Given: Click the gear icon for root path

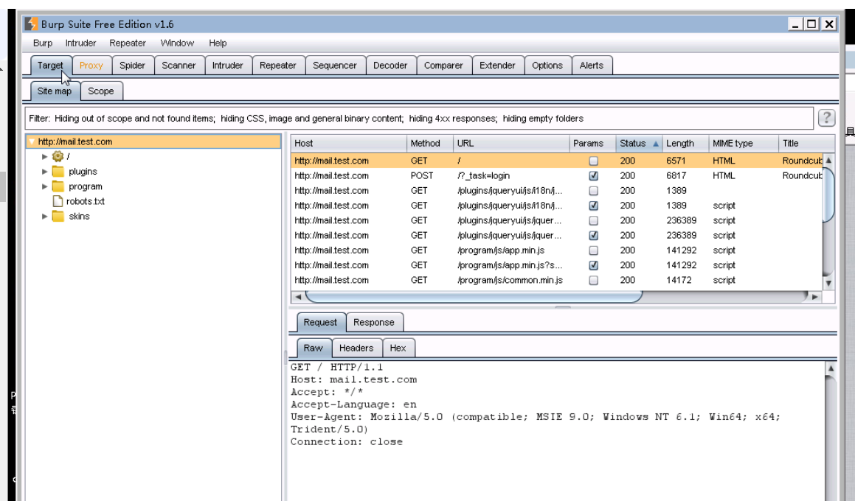Looking at the screenshot, I should pos(58,156).
